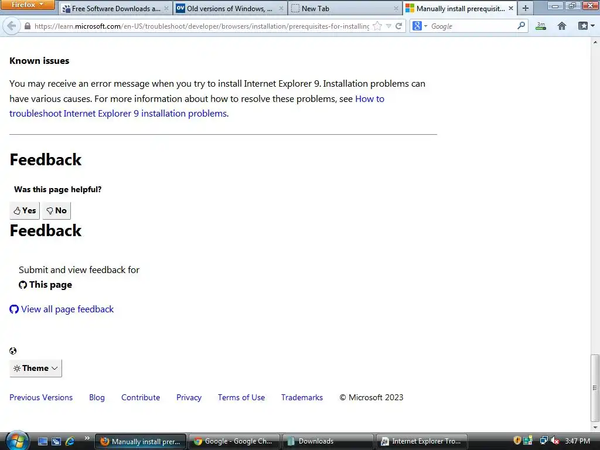Click the vertical scrollbar thumb
The height and width of the screenshot is (450, 600).
pos(595,387)
